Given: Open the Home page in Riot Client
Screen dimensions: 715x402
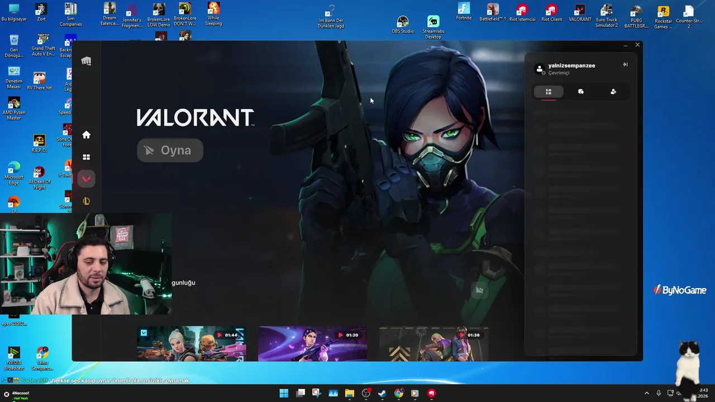Looking at the screenshot, I should point(86,135).
